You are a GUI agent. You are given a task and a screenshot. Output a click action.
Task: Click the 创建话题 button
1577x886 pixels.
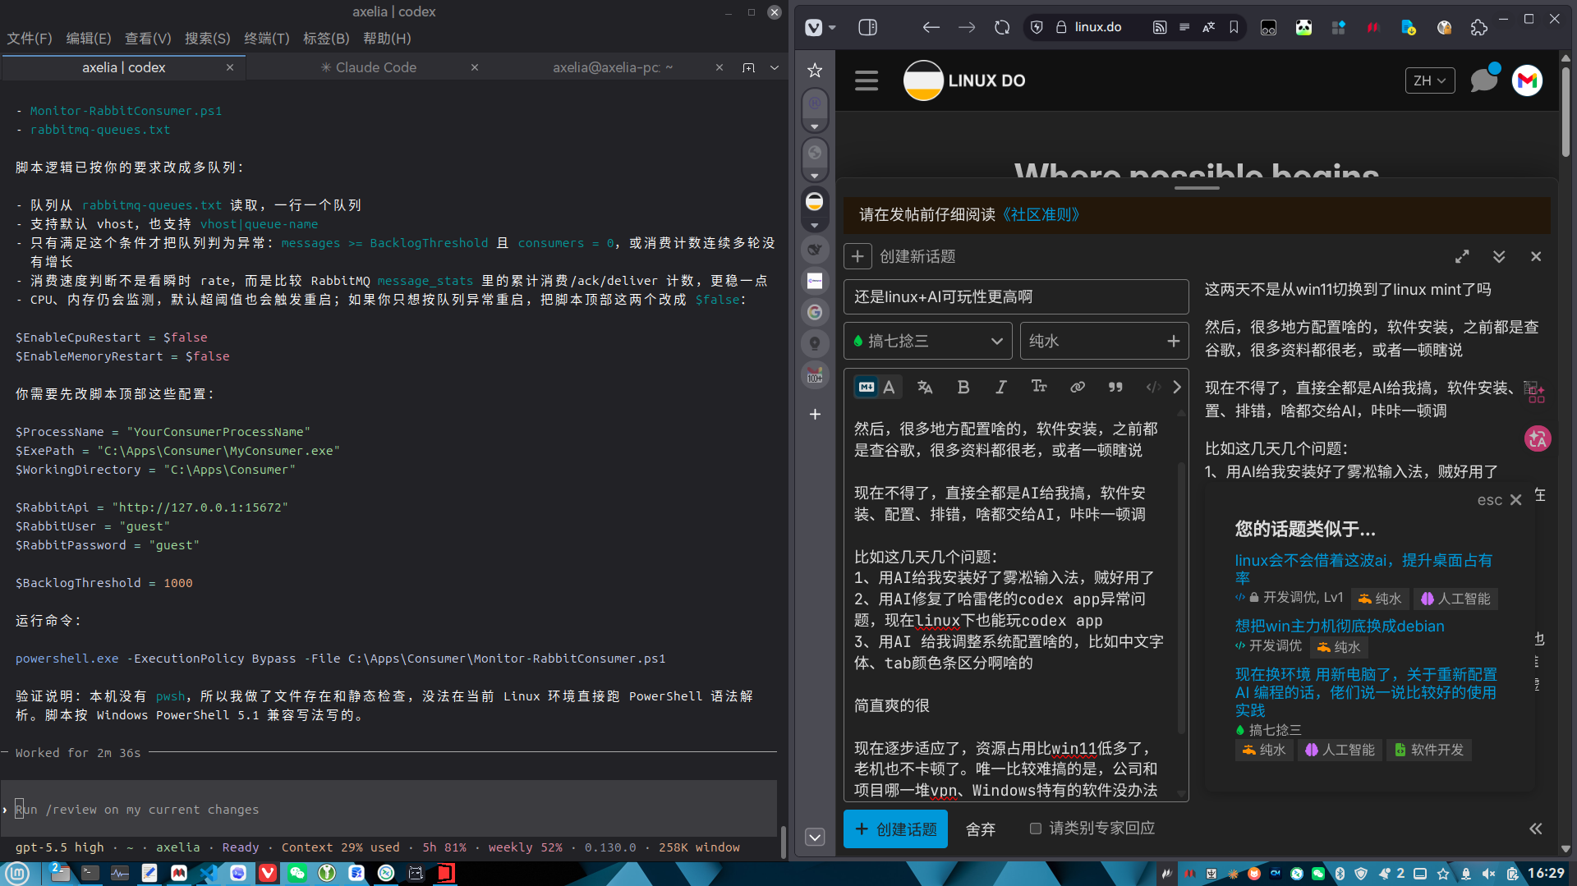click(895, 829)
